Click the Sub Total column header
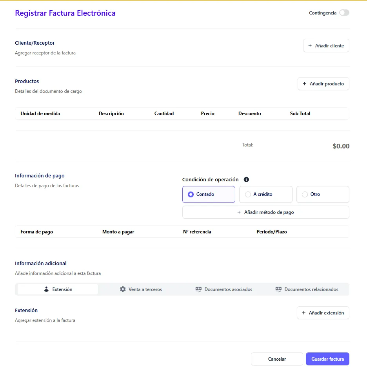Image resolution: width=367 pixels, height=374 pixels. tap(300, 114)
